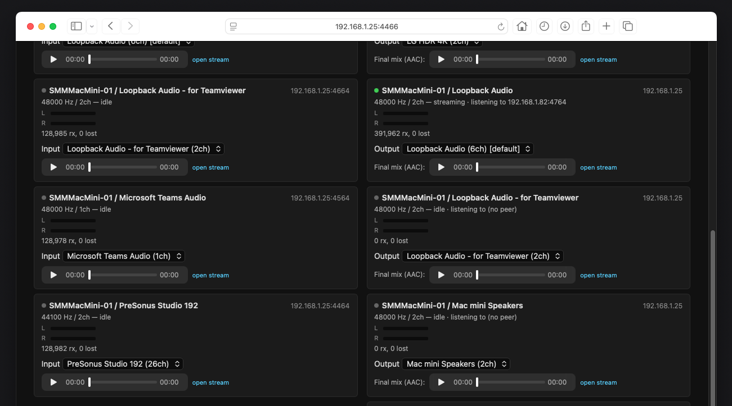
Task: Click the 391,962 rx, 0 lost counter
Action: click(402, 134)
